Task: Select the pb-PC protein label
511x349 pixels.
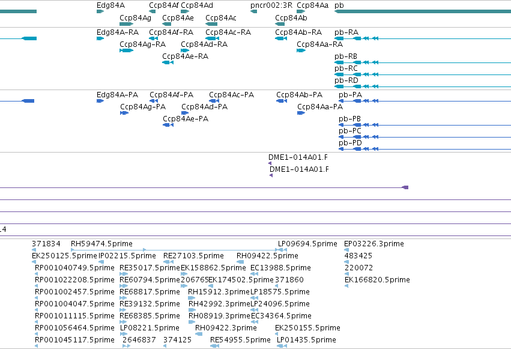Action: [x=350, y=131]
